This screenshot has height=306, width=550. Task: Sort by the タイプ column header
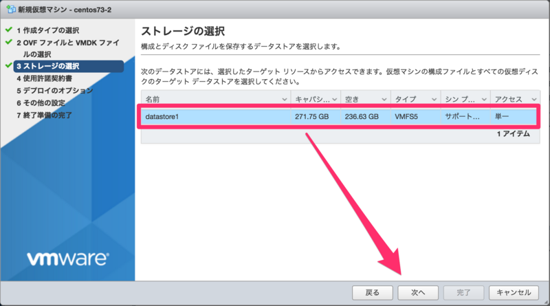415,99
